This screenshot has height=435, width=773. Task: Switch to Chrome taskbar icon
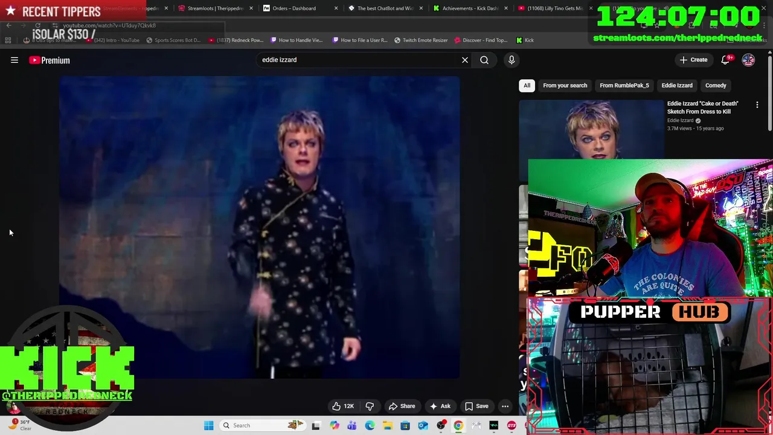tap(458, 425)
